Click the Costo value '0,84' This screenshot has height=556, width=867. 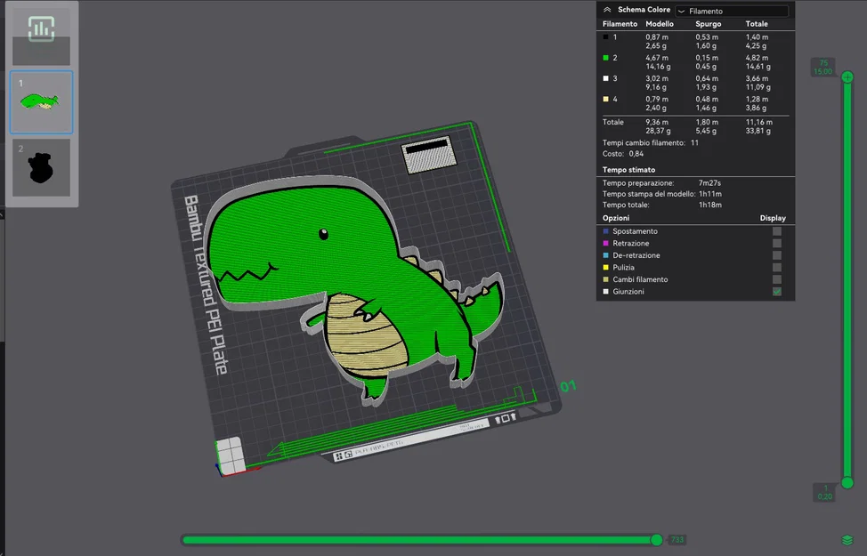point(636,154)
